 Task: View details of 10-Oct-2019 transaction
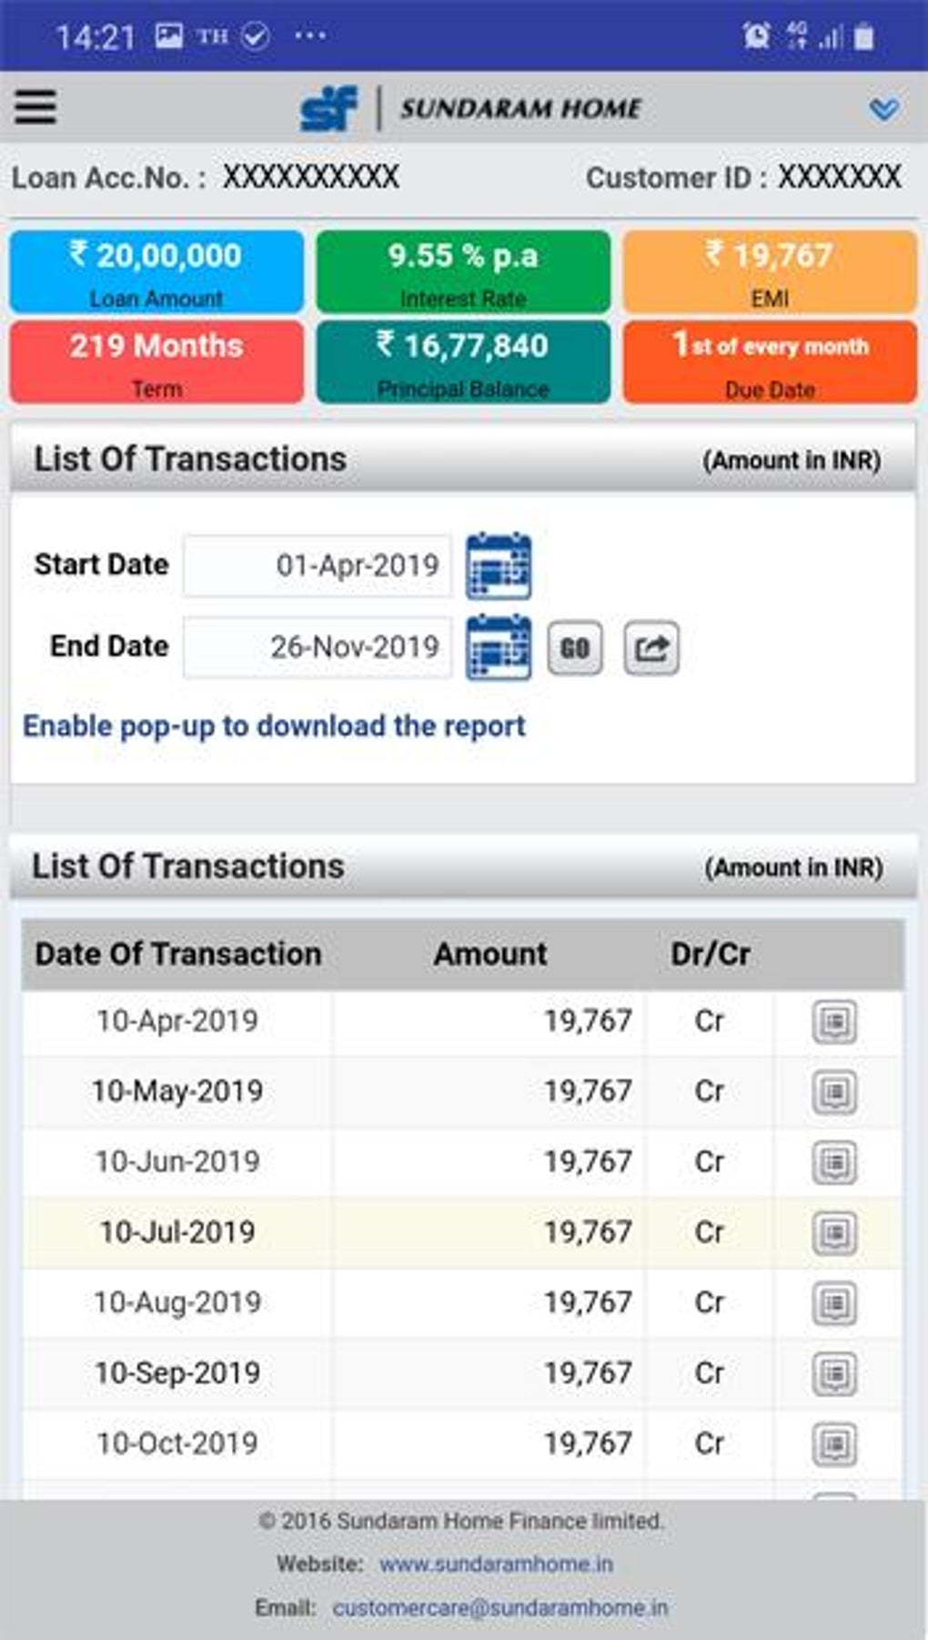tap(834, 1443)
